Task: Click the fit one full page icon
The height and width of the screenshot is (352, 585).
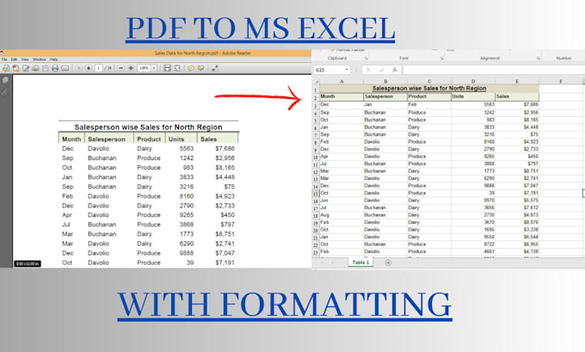Action: point(177,68)
